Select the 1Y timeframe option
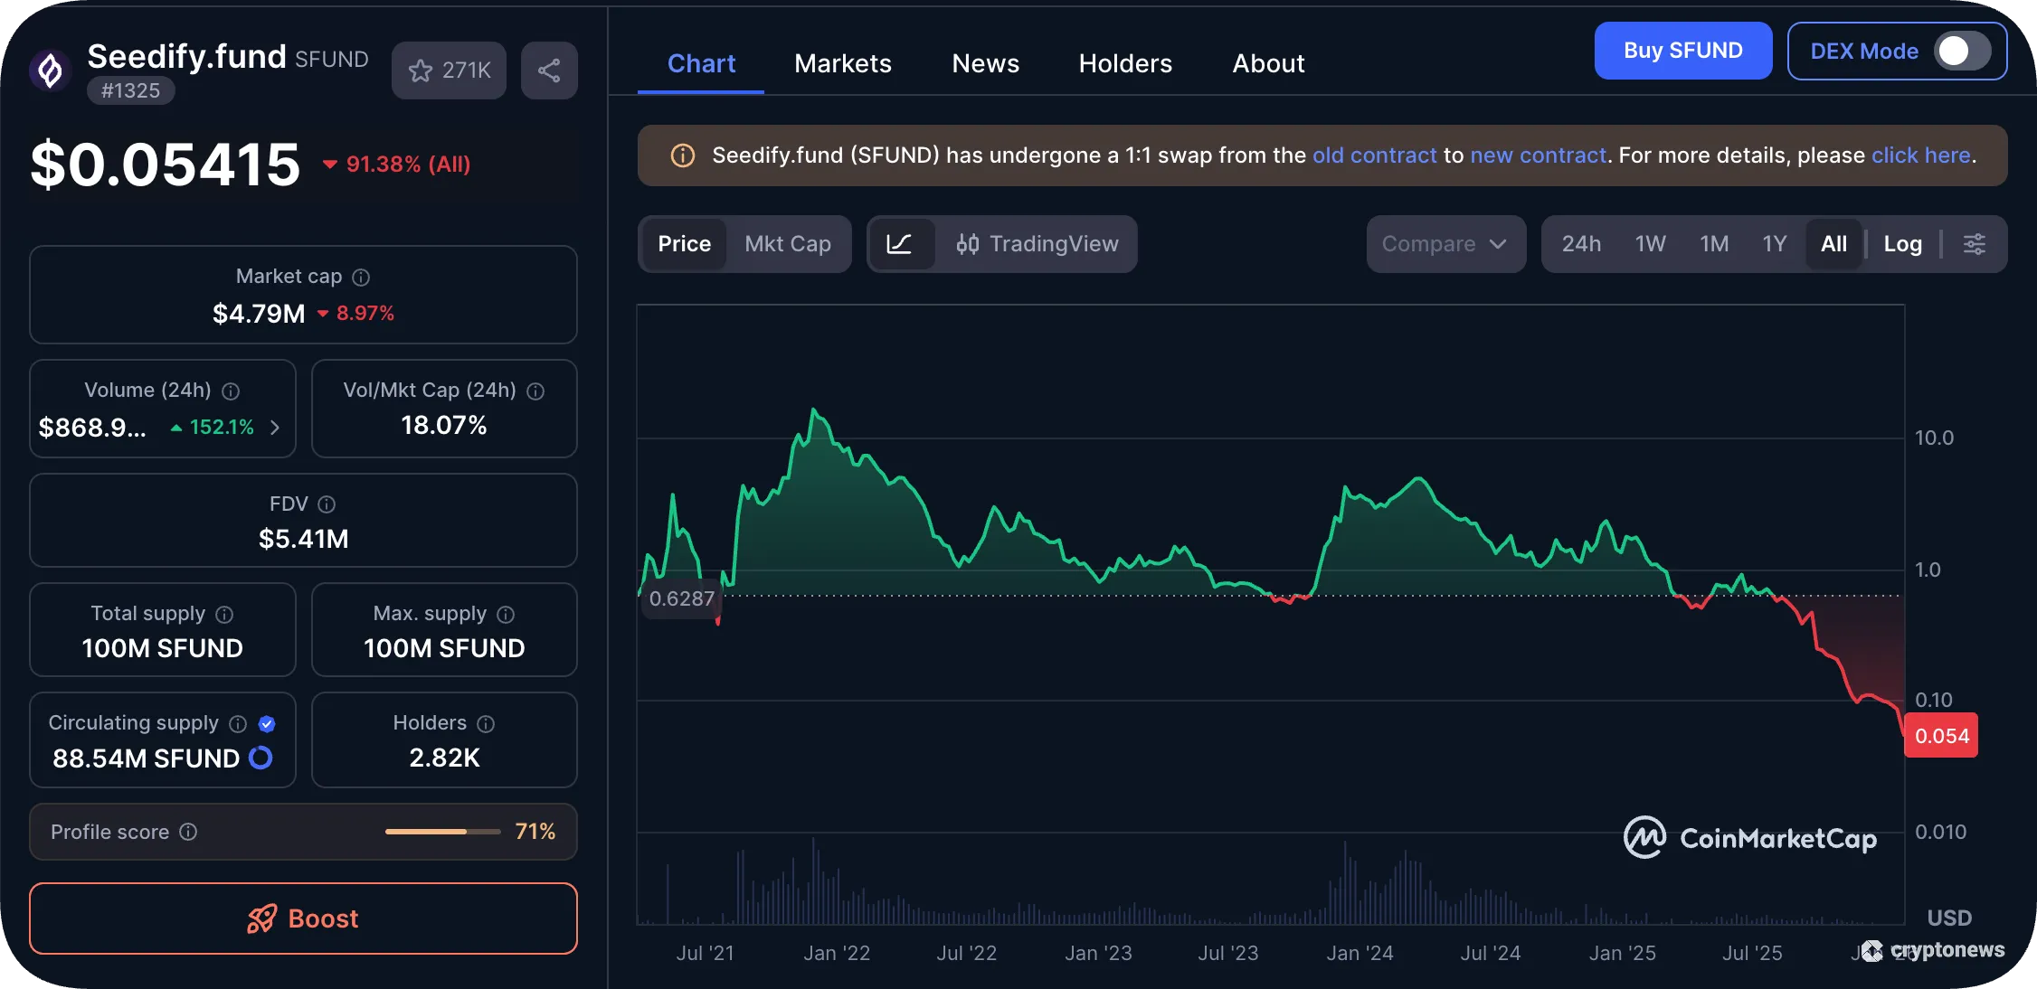2037x989 pixels. (x=1774, y=244)
